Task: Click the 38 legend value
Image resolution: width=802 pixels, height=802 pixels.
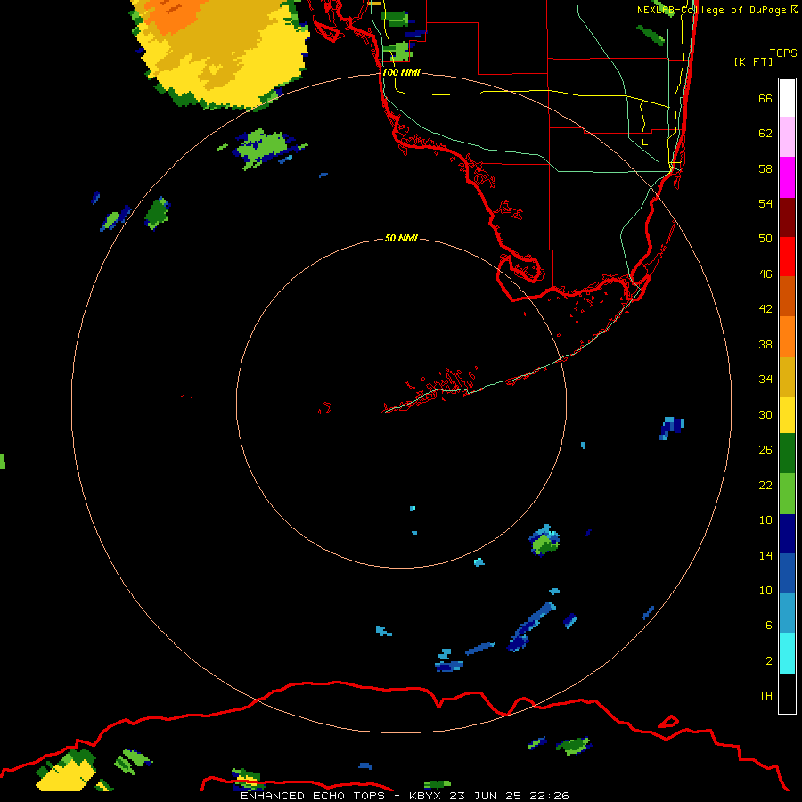Action: 765,344
